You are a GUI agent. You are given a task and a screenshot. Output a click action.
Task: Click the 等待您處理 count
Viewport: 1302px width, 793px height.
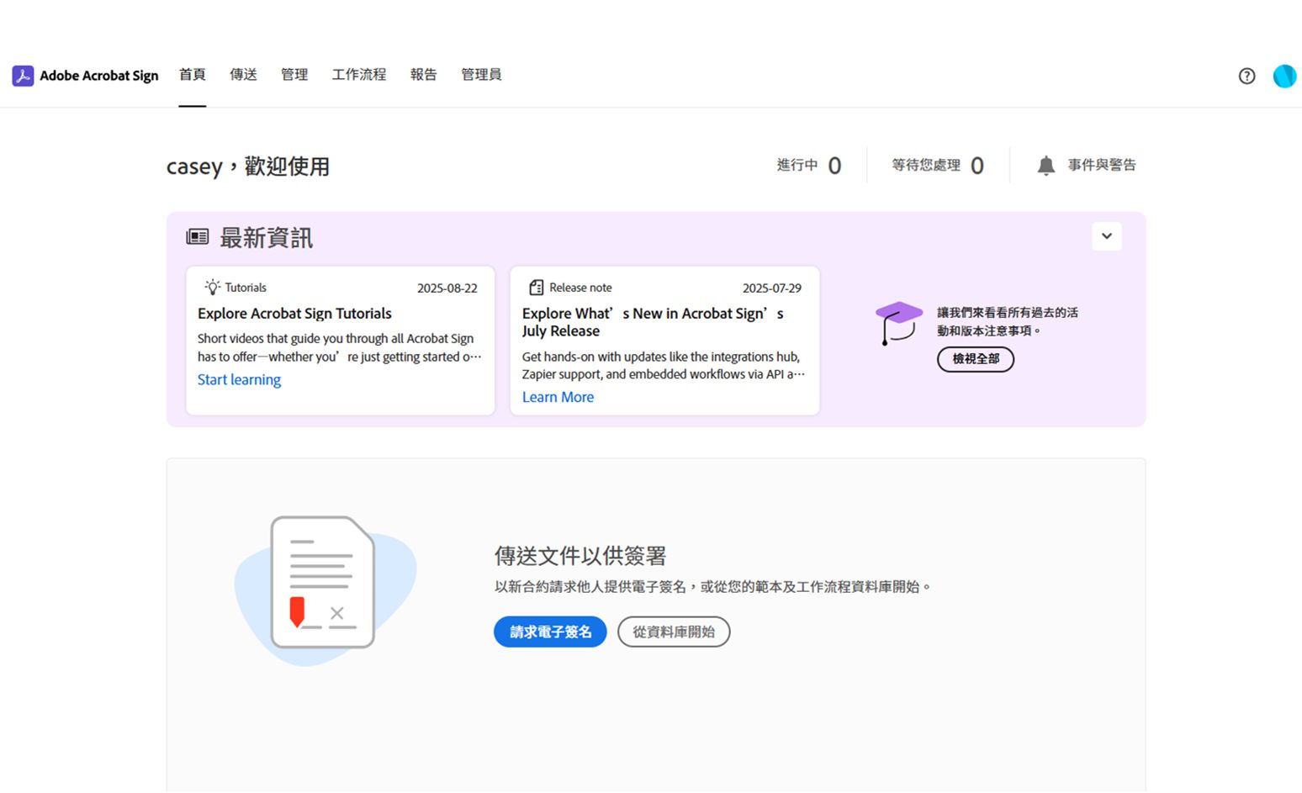[938, 166]
